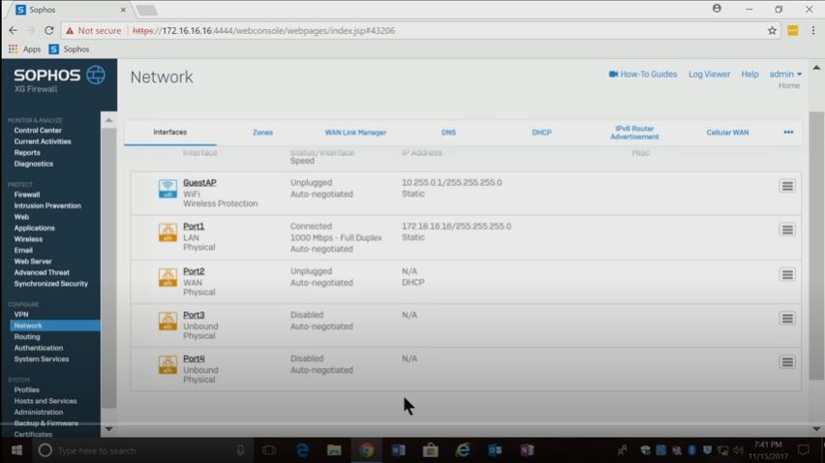825x463 pixels.
Task: Open the Chrome profile avatar icon
Action: click(x=717, y=9)
